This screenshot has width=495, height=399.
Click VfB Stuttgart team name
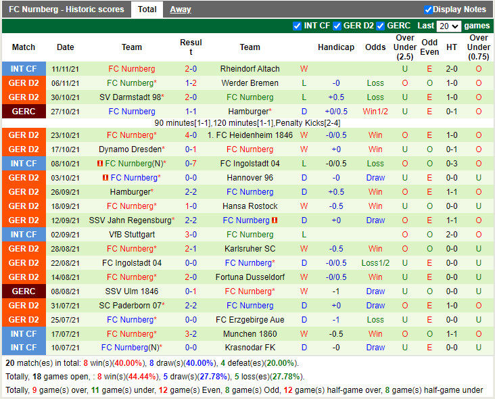coord(132,235)
